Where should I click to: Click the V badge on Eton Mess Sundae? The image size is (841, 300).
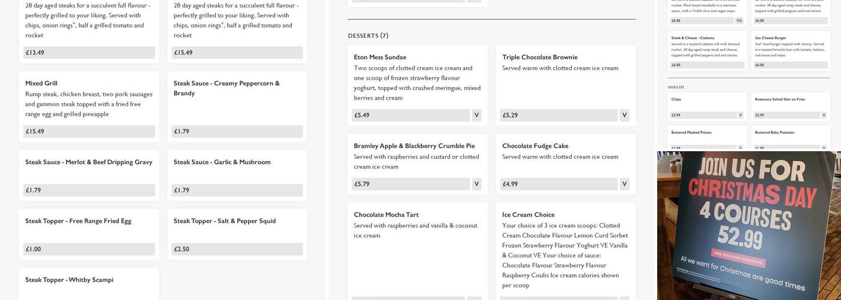476,115
